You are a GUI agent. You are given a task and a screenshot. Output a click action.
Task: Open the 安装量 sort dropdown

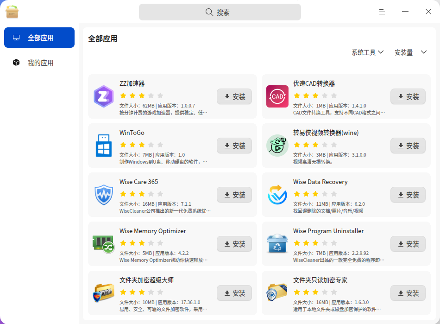click(410, 52)
